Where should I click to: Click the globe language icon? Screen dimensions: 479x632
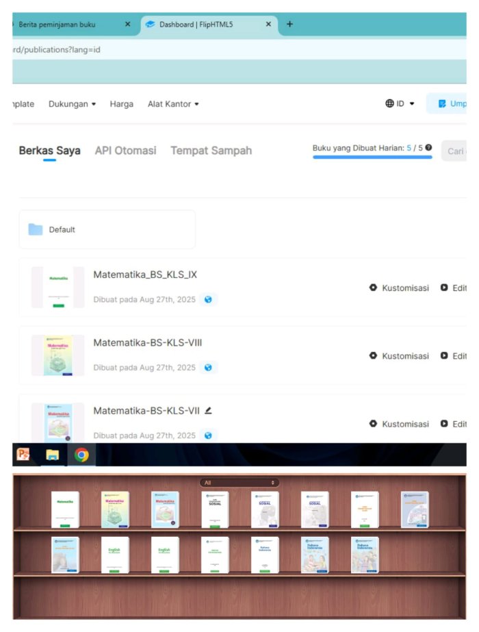click(389, 103)
